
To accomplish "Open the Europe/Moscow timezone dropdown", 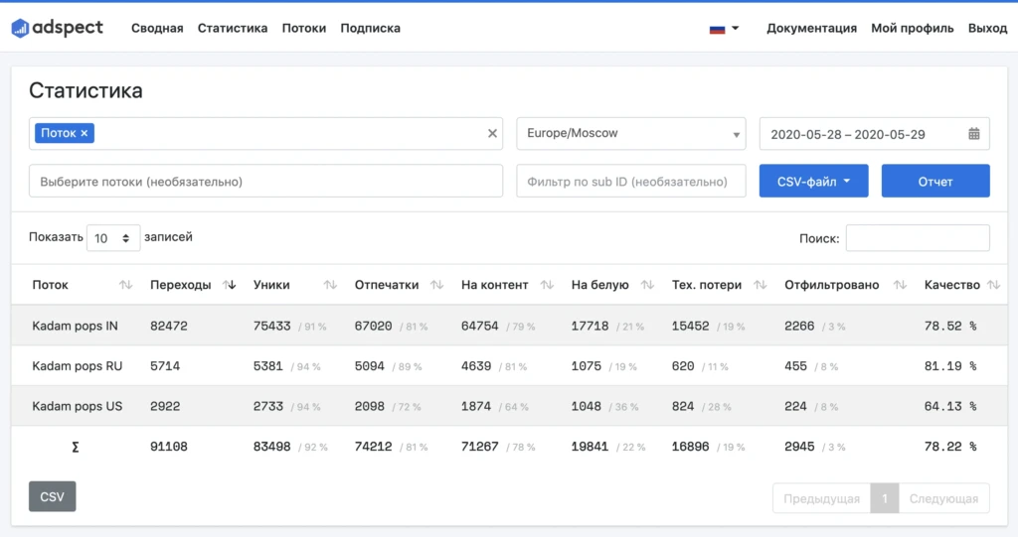I will (x=631, y=134).
